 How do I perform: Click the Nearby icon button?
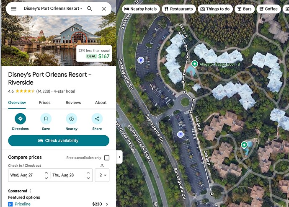[x=72, y=119]
